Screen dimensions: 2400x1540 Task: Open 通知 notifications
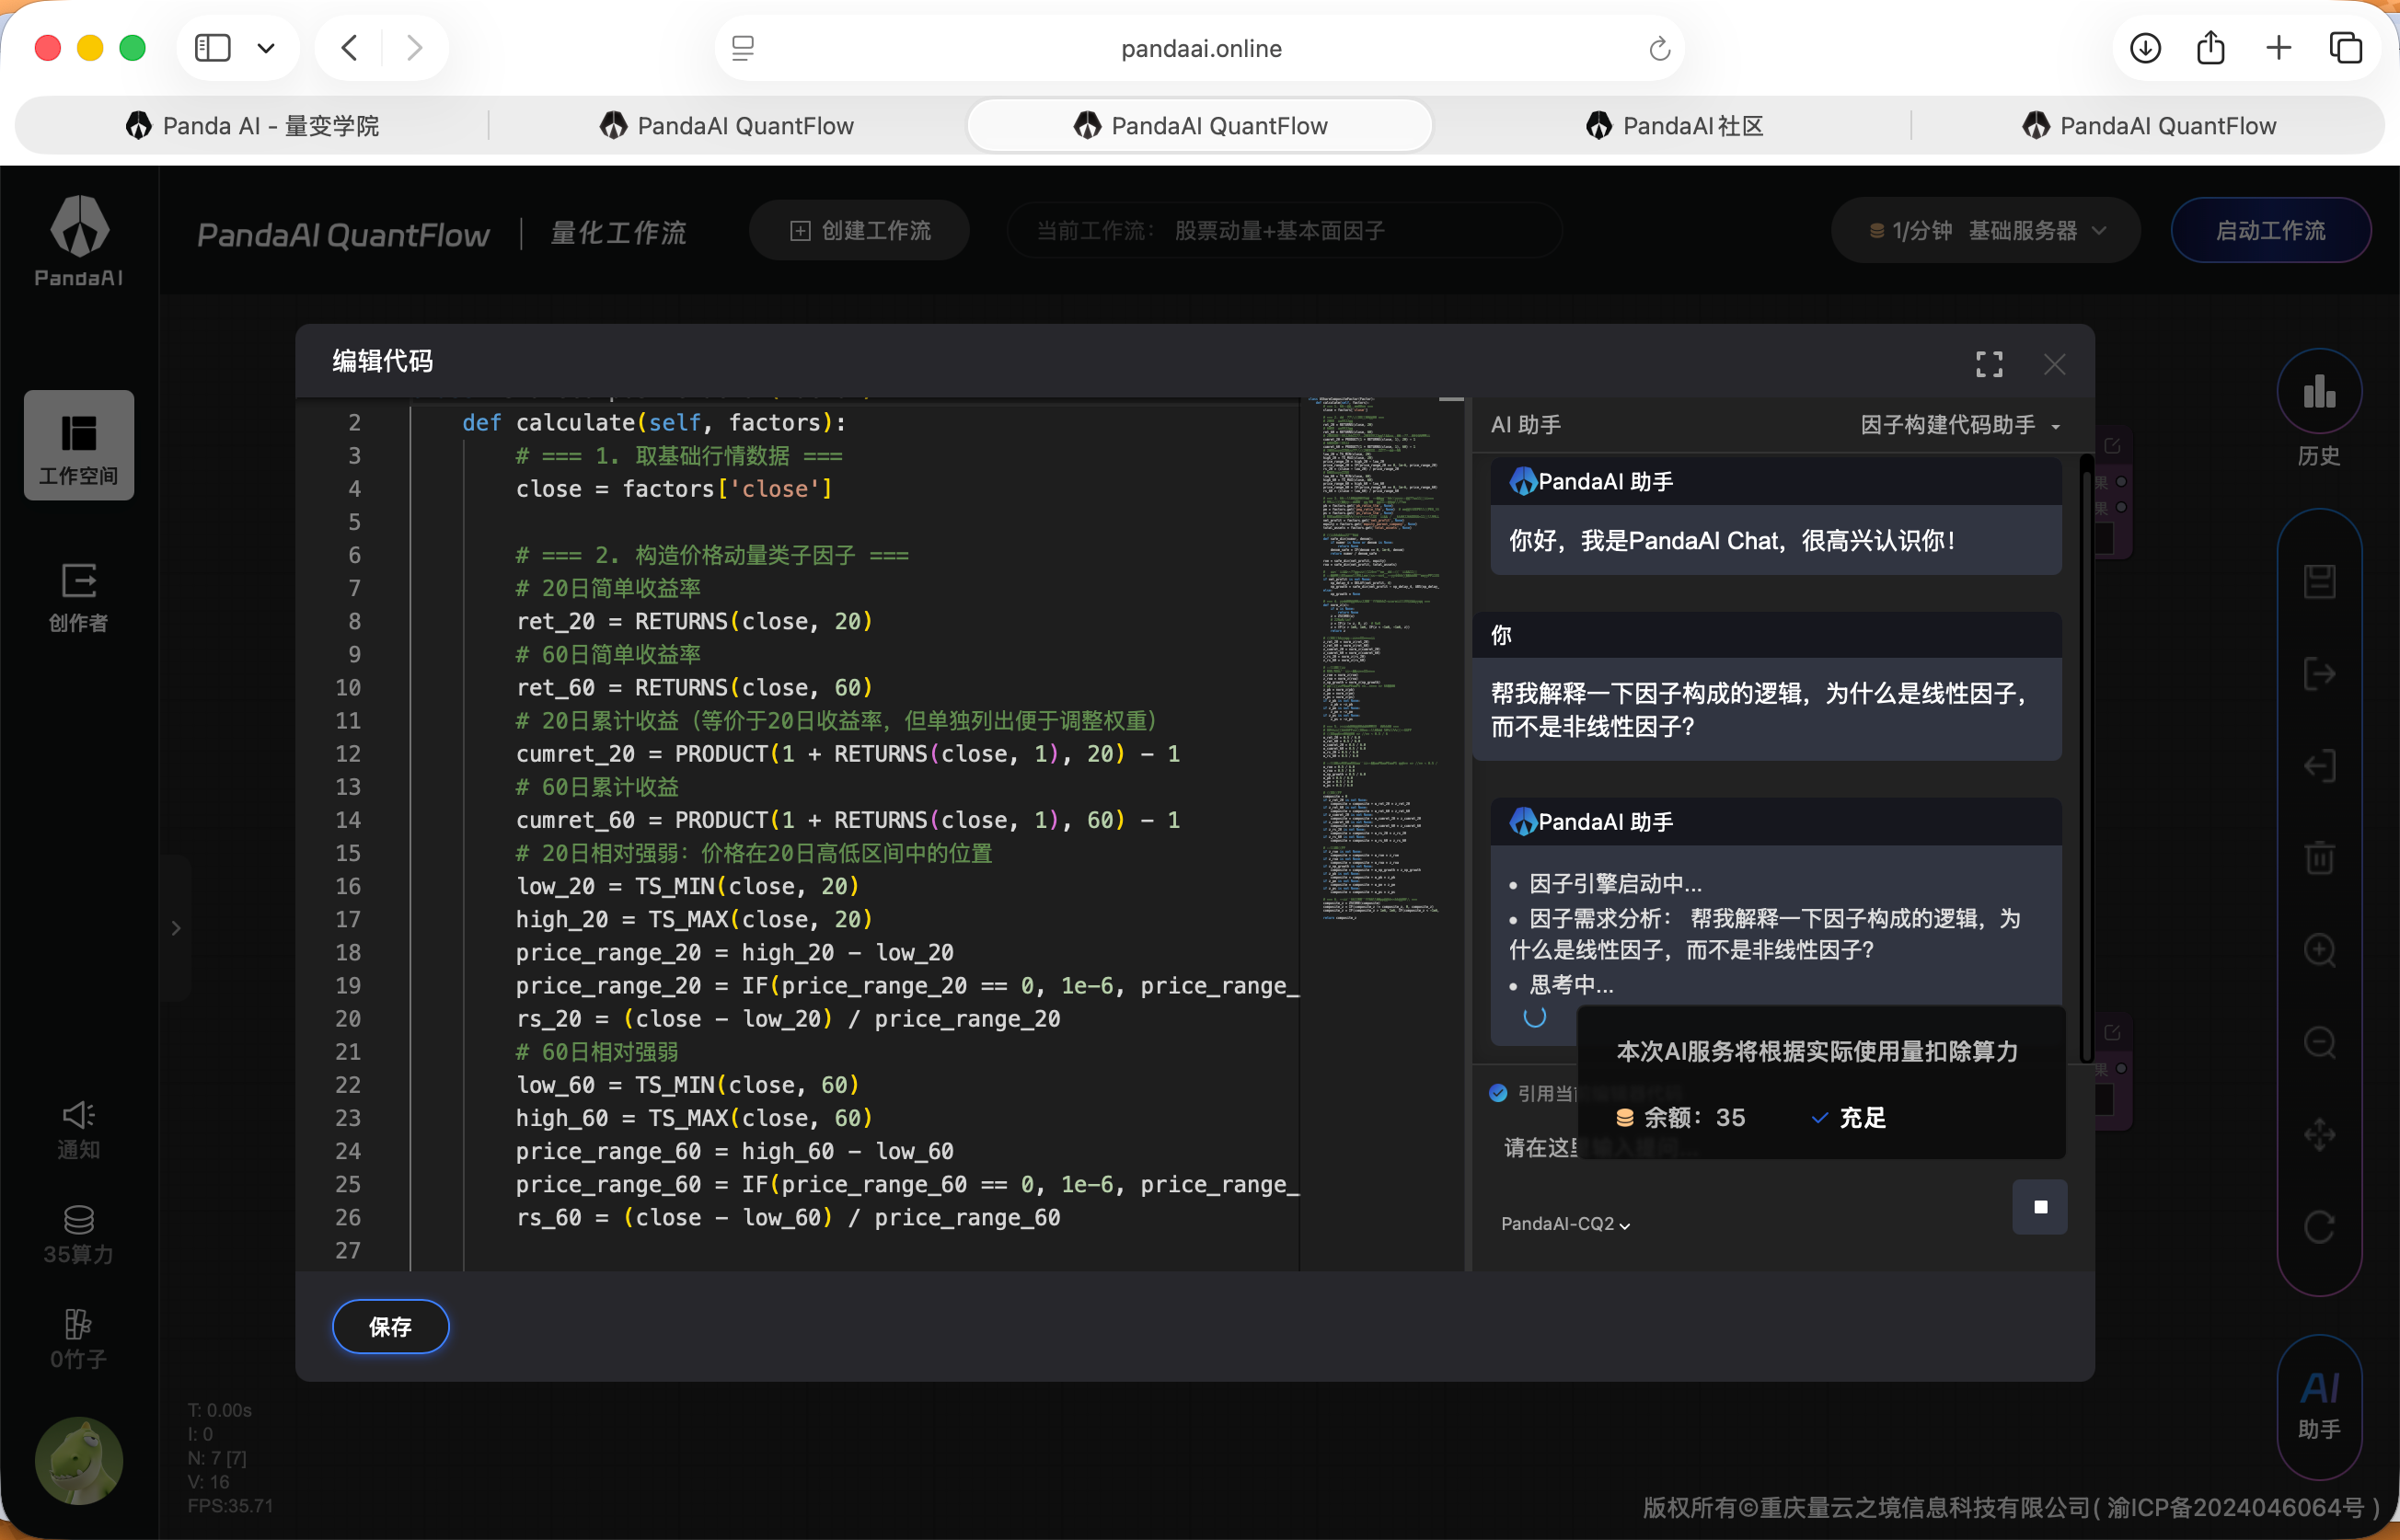pyautogui.click(x=79, y=1129)
